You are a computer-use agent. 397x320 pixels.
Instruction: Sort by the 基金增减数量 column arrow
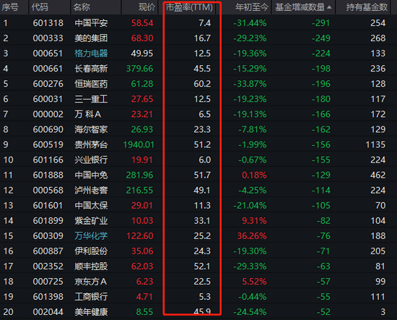click(x=329, y=7)
